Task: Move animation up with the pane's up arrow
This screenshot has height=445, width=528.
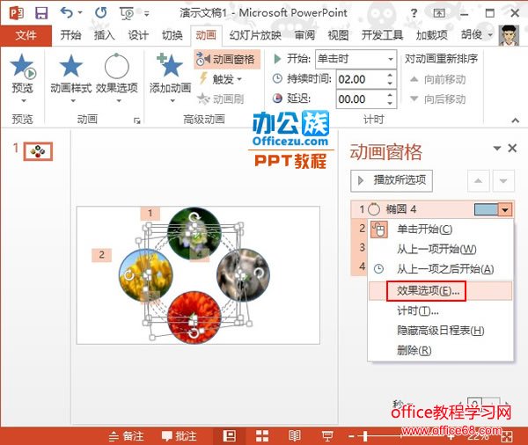Action: click(478, 181)
